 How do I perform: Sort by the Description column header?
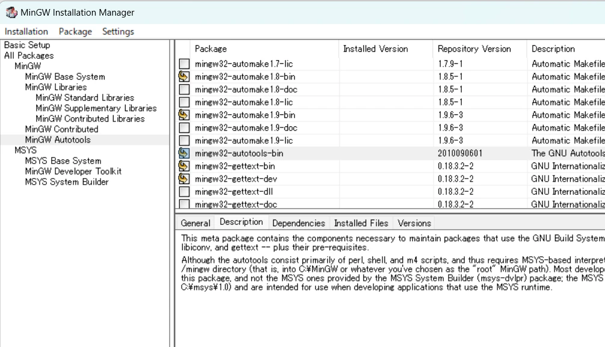[567, 49]
